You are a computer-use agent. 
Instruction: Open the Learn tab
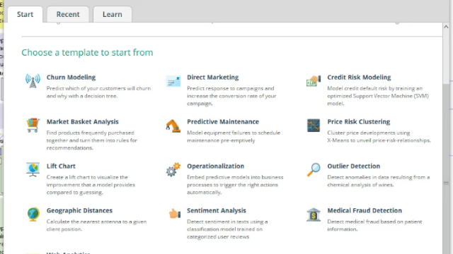point(113,14)
